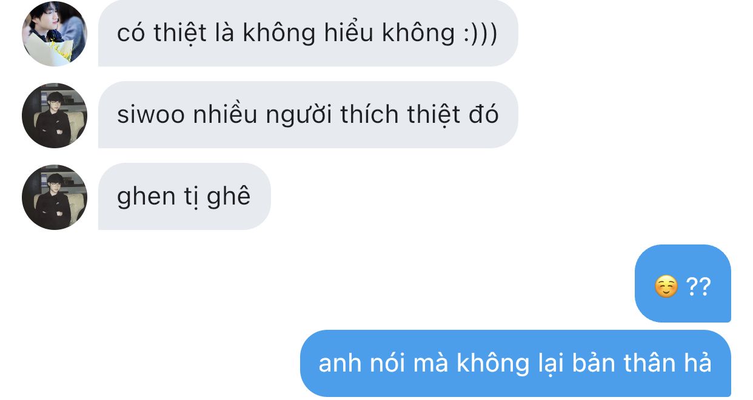Open the profile of the avatar holding yellow flowers

tap(55, 33)
